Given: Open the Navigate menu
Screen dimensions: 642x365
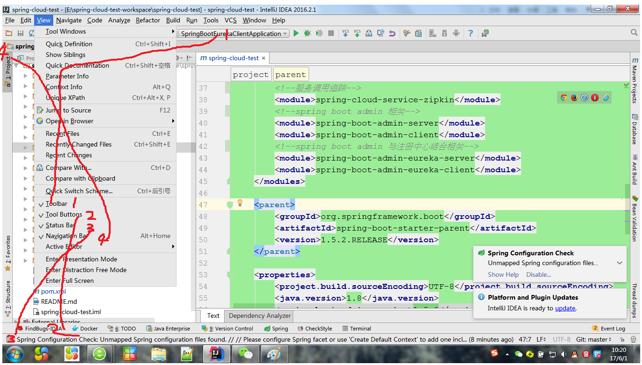Looking at the screenshot, I should click(69, 20).
